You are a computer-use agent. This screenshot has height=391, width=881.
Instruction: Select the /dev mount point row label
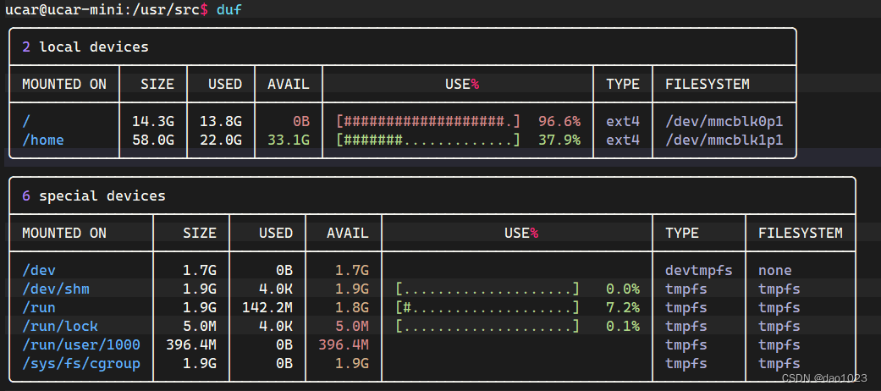39,270
